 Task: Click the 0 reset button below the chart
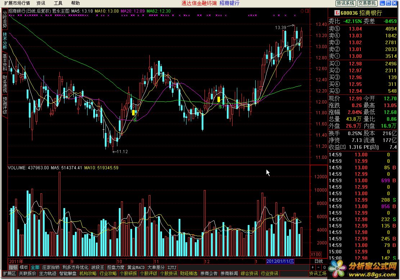(324, 267)
